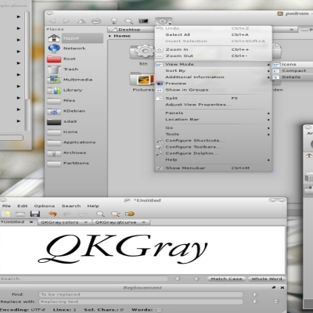Open Adjust View Properties

tap(214, 105)
